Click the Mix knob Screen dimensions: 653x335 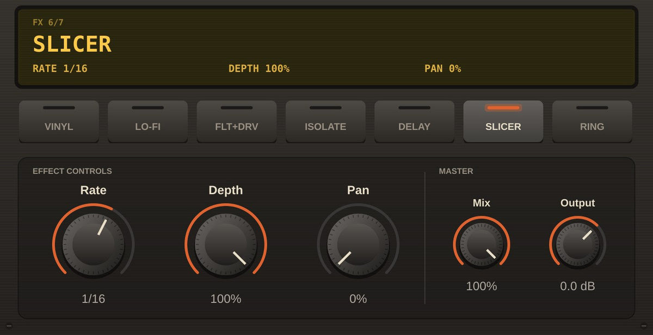pos(482,244)
